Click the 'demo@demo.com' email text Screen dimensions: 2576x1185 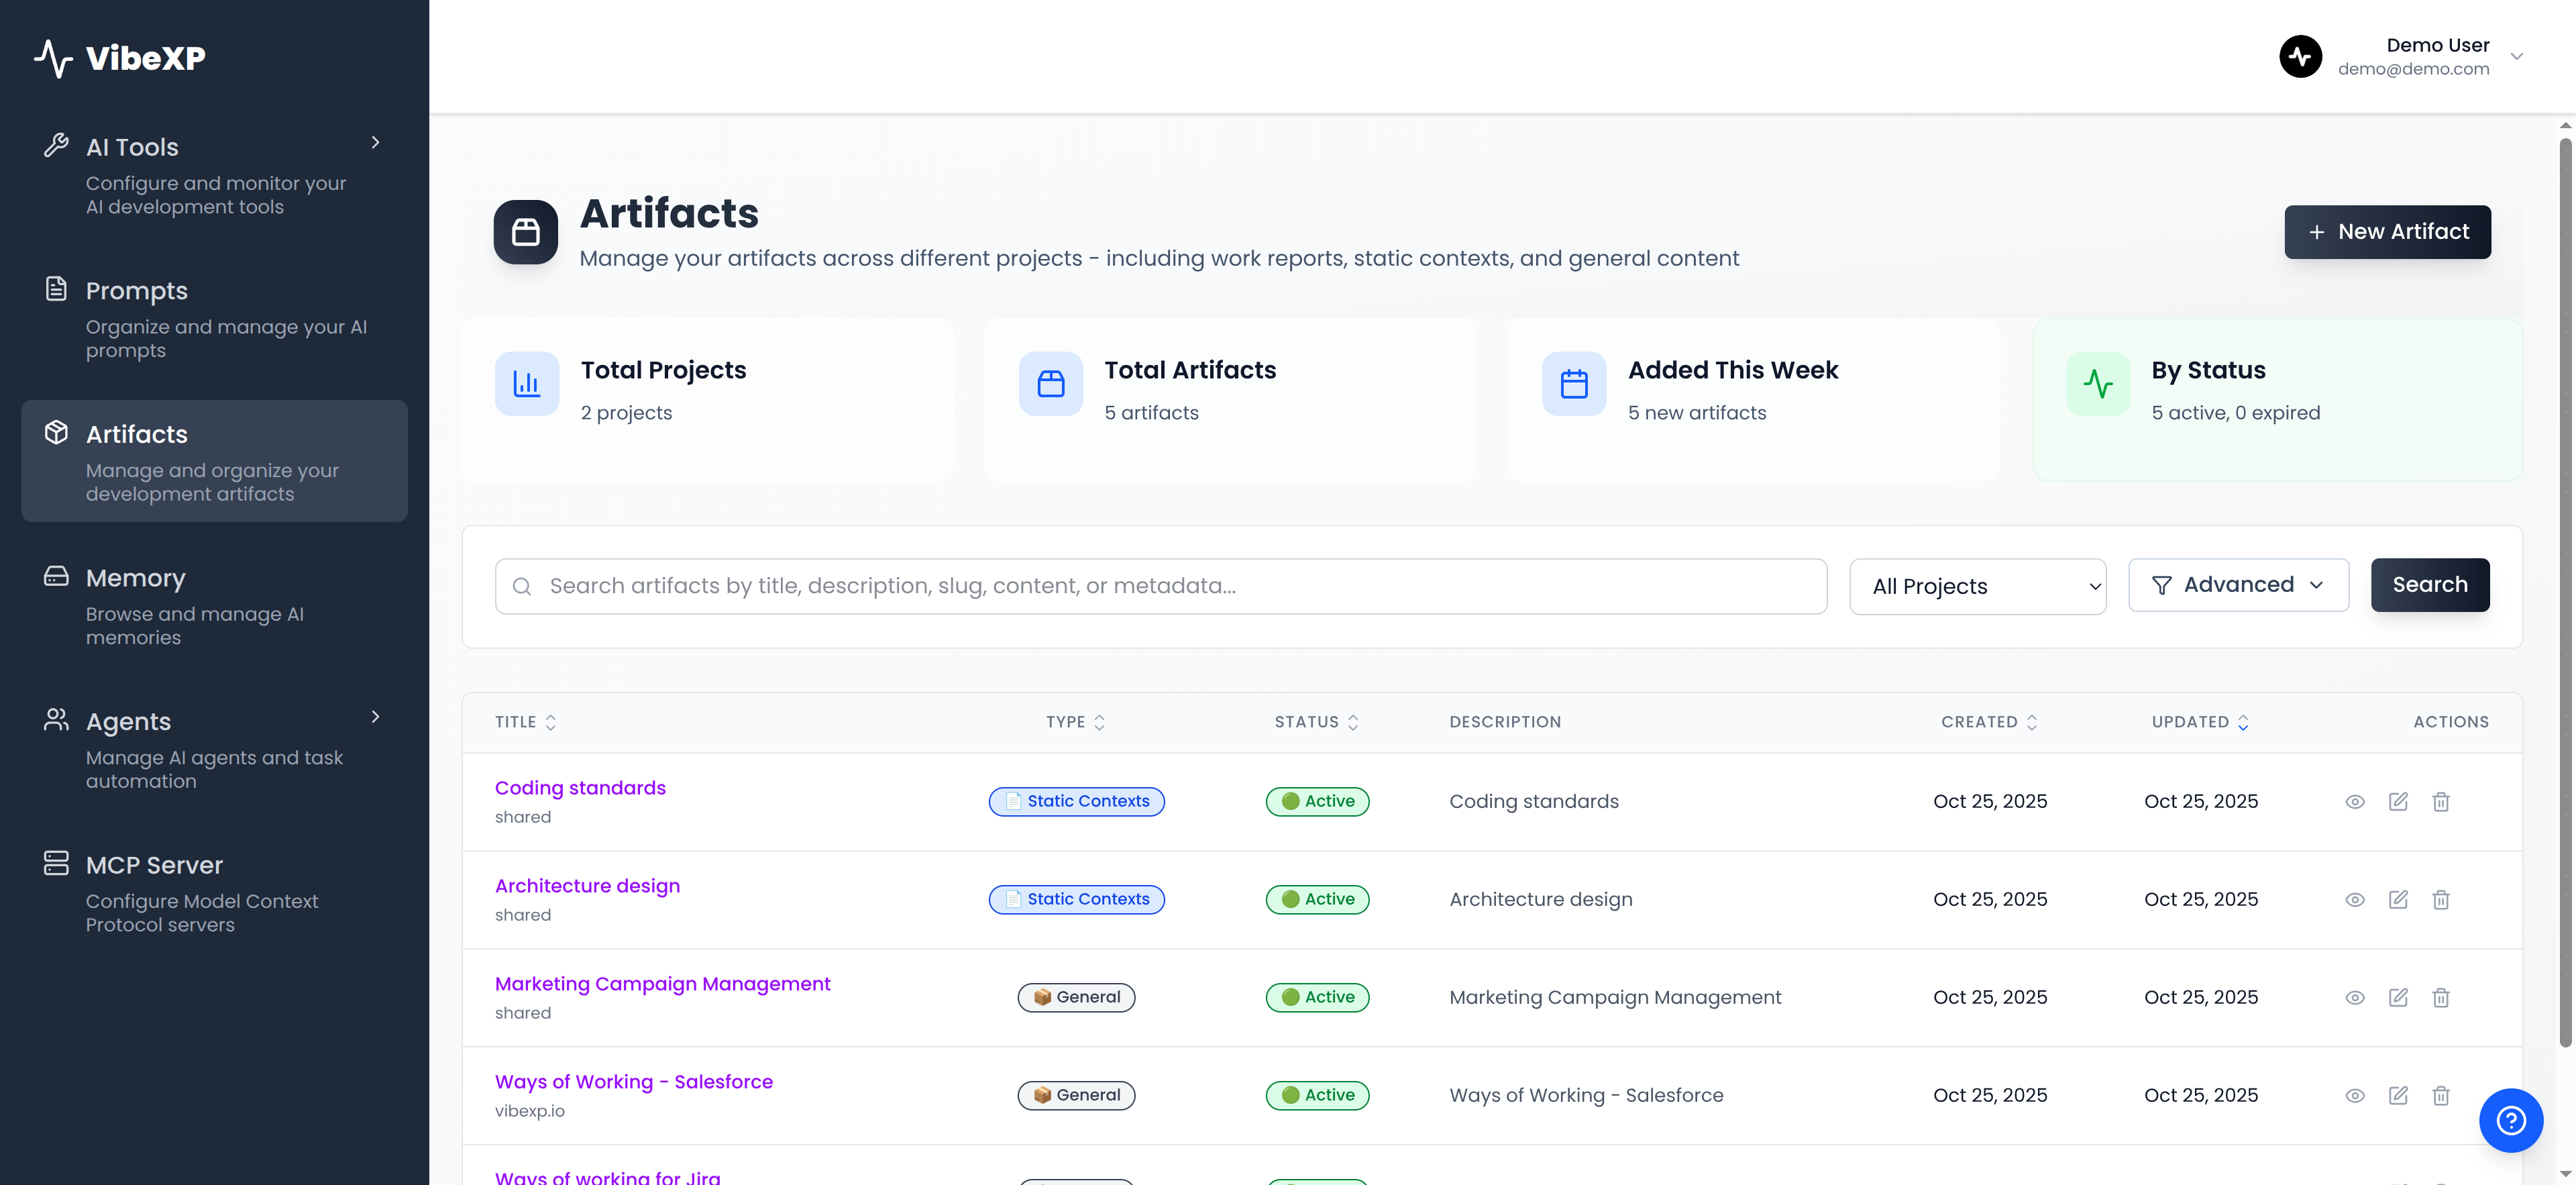[2413, 69]
